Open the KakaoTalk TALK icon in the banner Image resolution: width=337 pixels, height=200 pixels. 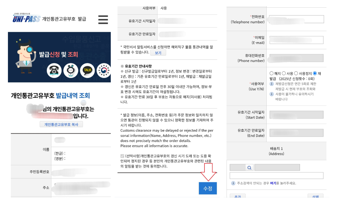tap(88, 71)
